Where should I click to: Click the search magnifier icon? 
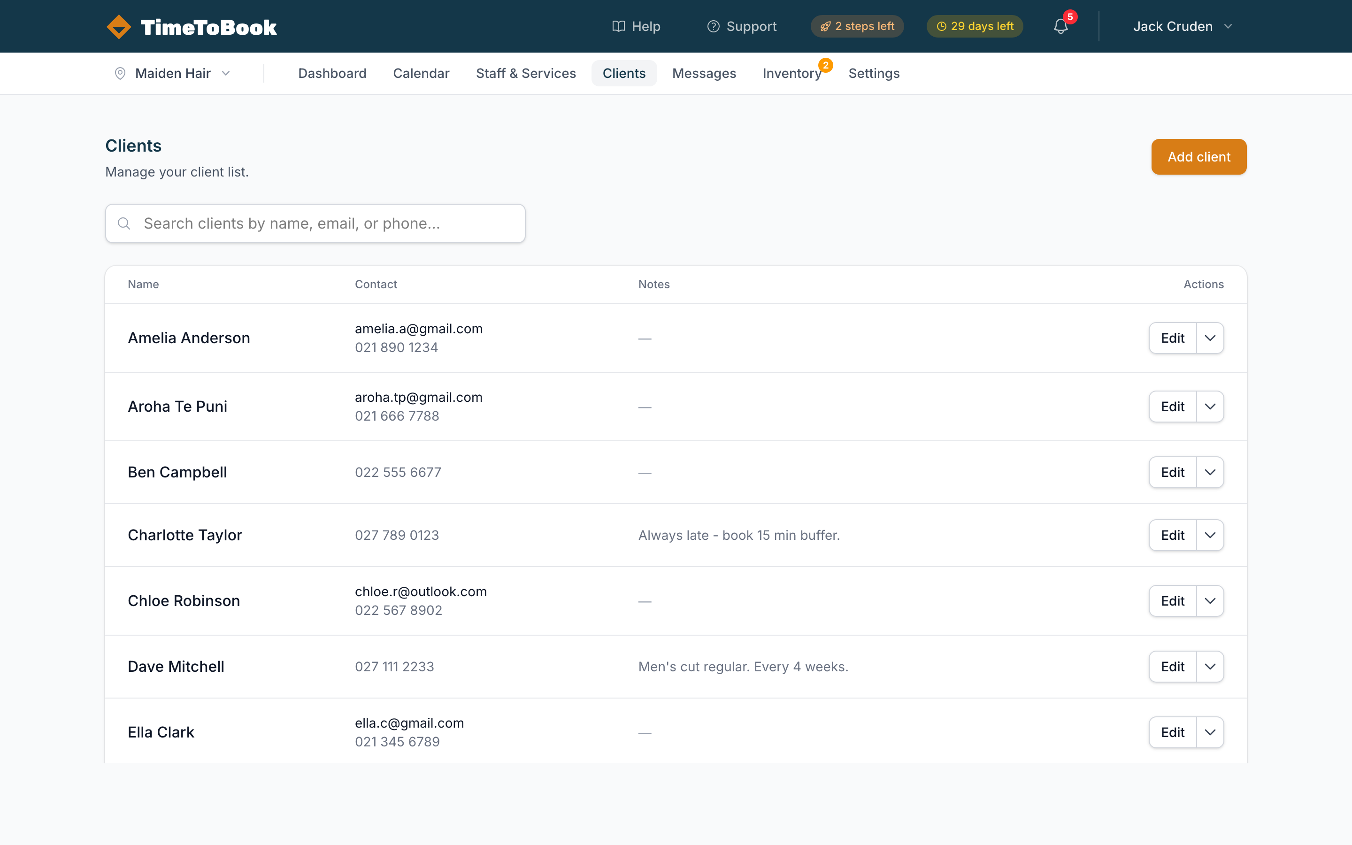pos(124,223)
